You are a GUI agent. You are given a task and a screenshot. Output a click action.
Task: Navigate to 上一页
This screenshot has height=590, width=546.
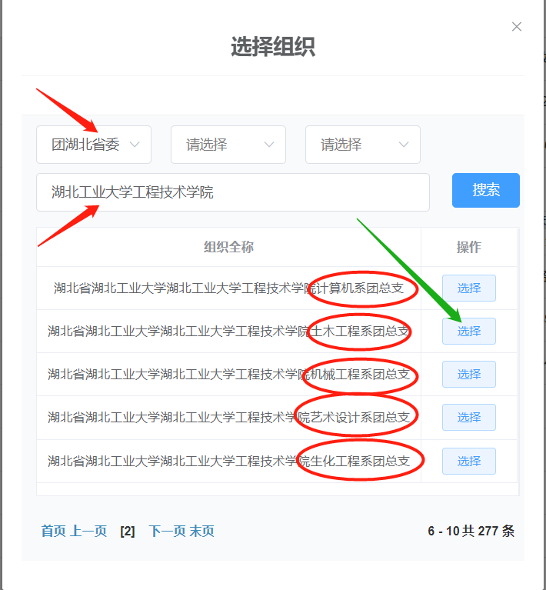point(88,532)
